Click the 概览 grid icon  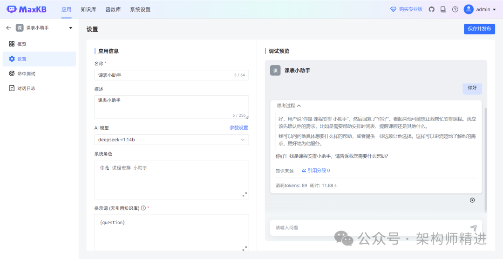12,44
